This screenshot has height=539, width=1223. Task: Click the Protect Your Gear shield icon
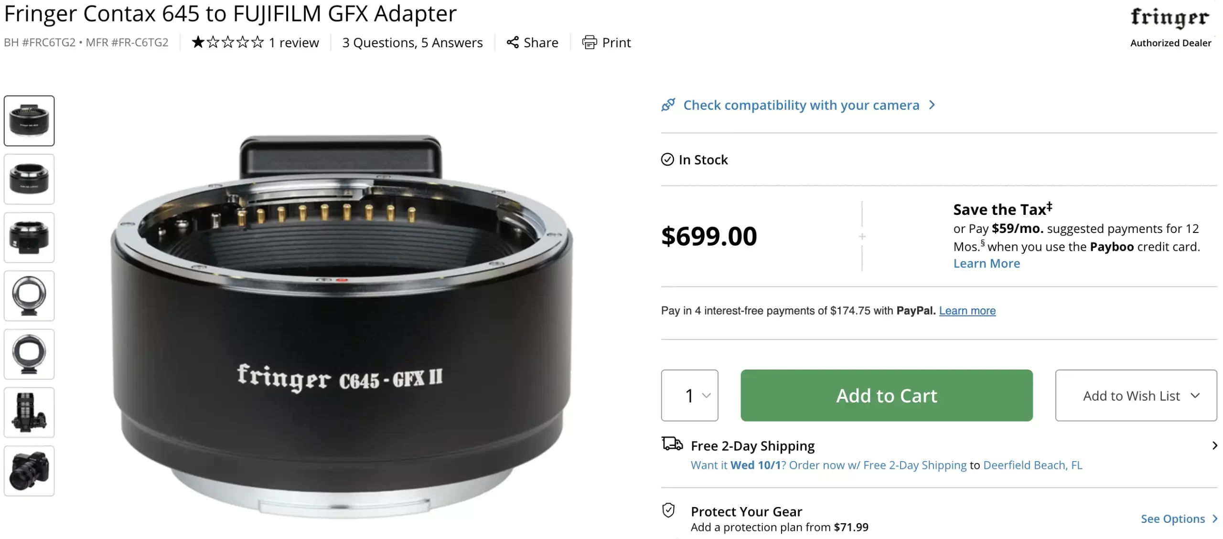[x=668, y=510]
